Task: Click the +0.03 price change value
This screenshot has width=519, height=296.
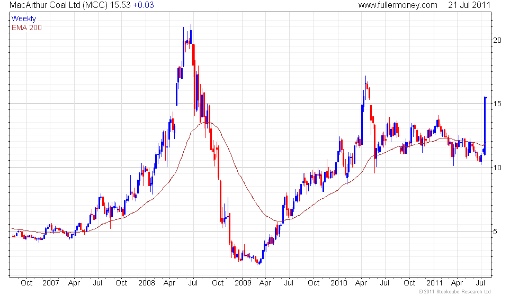Action: tap(144, 5)
